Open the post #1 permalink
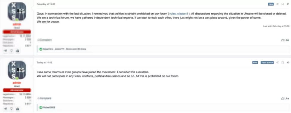The height and width of the screenshot is (113, 291). click(288, 4)
